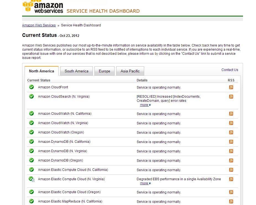Switch to the South America tab

point(76,71)
